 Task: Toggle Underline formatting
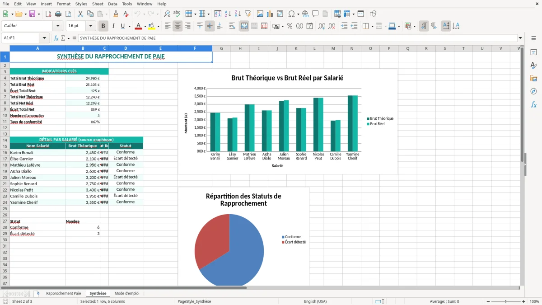122,26
